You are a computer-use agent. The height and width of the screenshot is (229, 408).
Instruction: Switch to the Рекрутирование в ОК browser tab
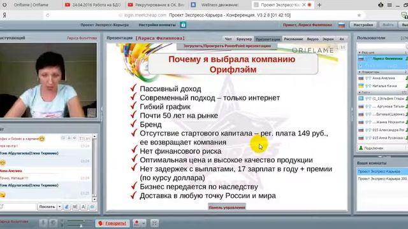156,5
